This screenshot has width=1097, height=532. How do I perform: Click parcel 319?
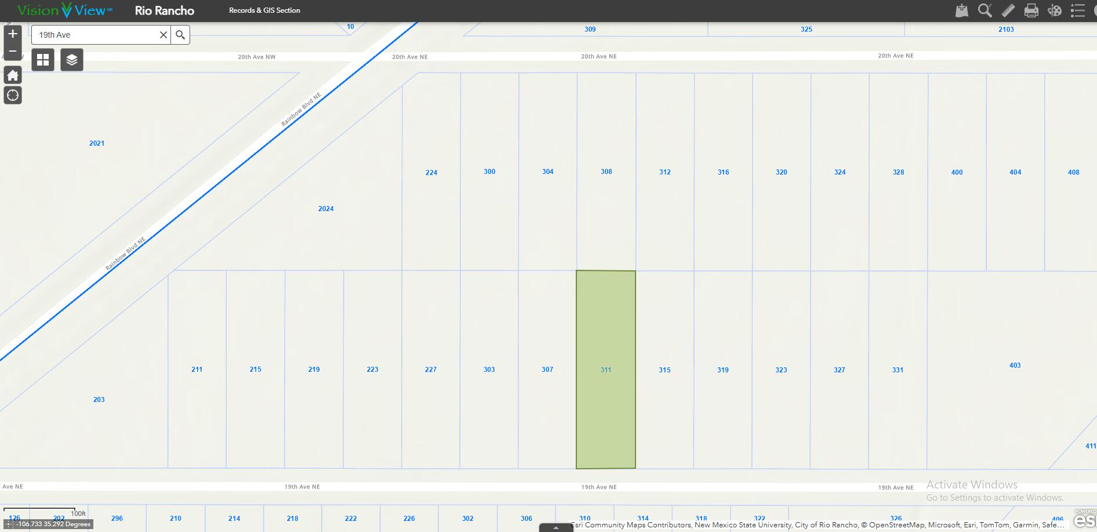point(722,370)
